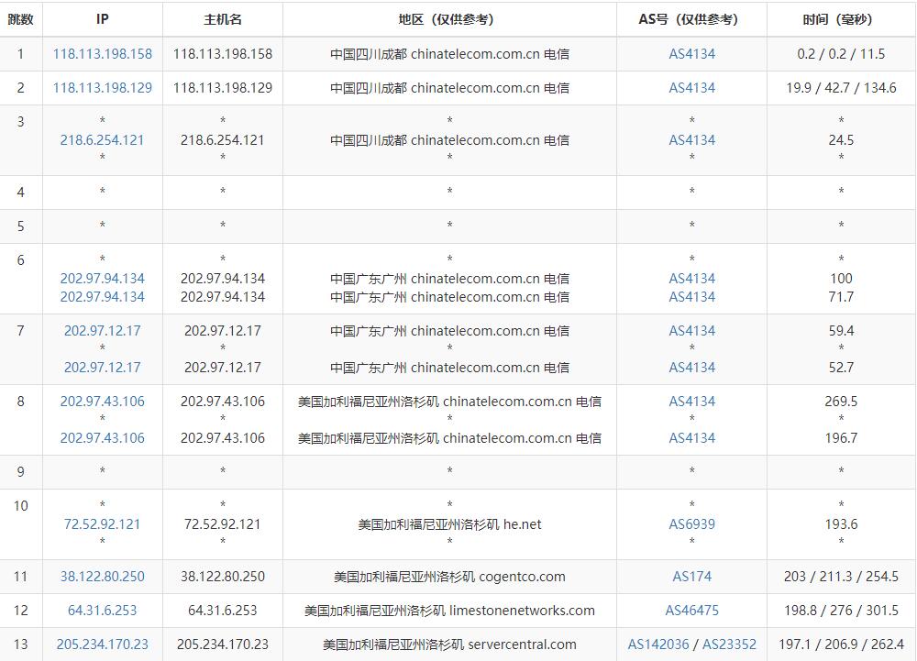Viewport: 917px width, 661px height.
Task: Open the 202.97.12.17 IP link with 59.4 ms time
Action: pos(103,330)
